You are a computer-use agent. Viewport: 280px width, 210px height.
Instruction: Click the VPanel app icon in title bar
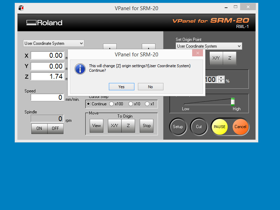21,8
